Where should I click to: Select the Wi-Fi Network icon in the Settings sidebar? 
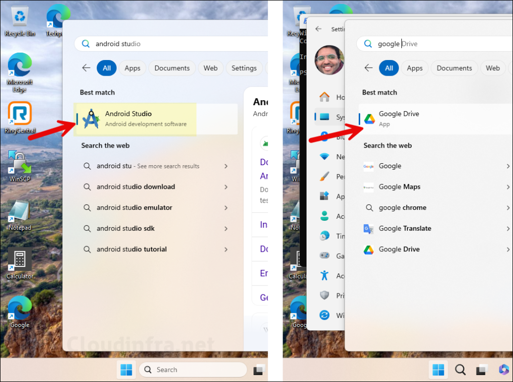point(325,157)
